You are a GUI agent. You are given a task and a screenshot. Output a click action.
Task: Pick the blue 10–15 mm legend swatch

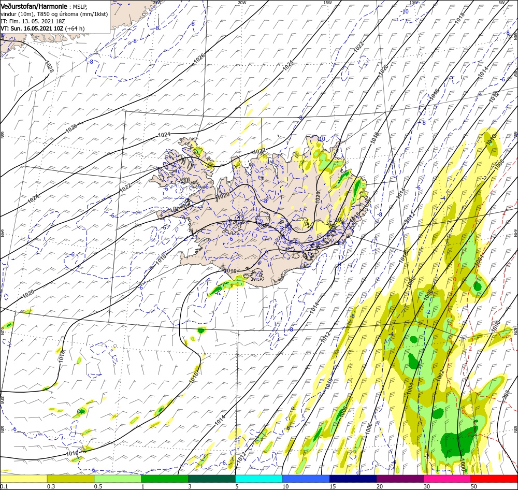click(x=306, y=479)
